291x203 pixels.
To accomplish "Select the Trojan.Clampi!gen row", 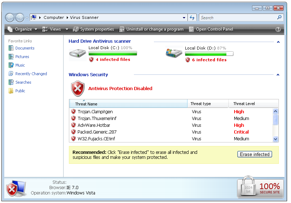I will pos(171,112).
